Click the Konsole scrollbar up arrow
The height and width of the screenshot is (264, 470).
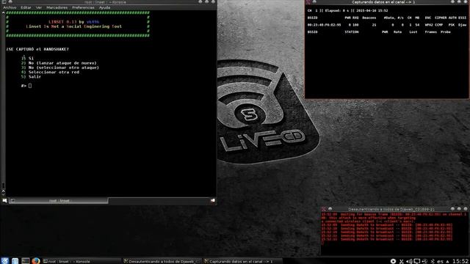[x=3, y=12]
